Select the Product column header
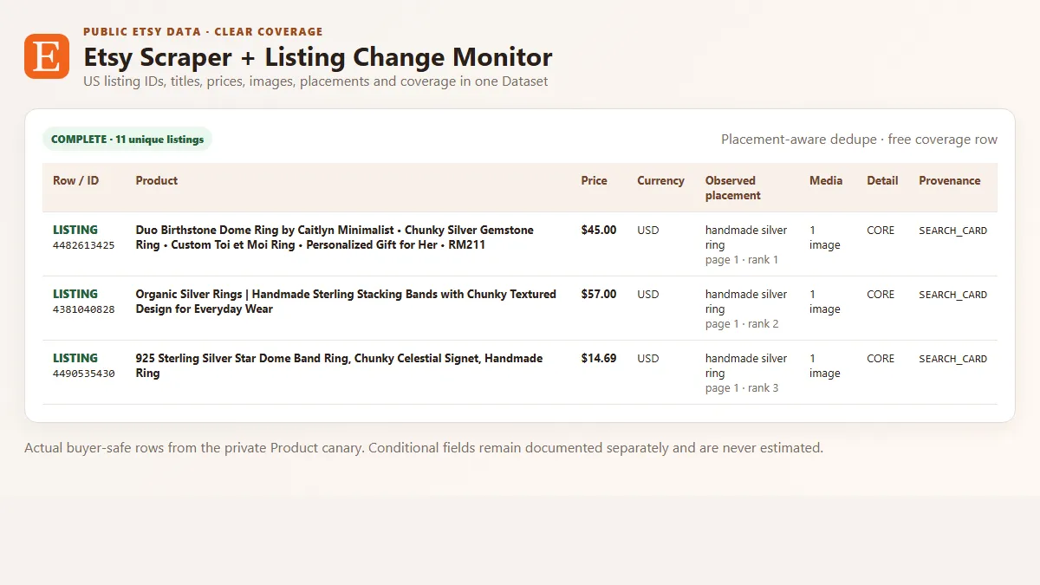Viewport: 1040px width, 585px height. (157, 181)
